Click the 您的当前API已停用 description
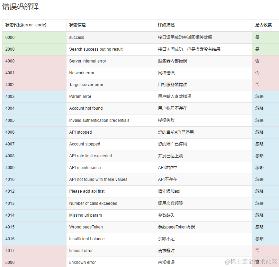This screenshot has width=279, height=267. 176,132
